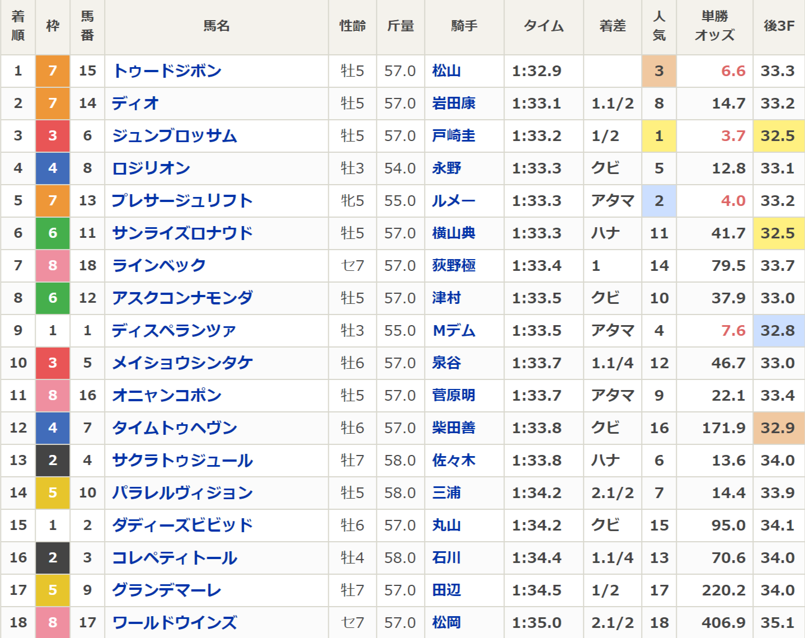Click the 後3F column header

[779, 26]
